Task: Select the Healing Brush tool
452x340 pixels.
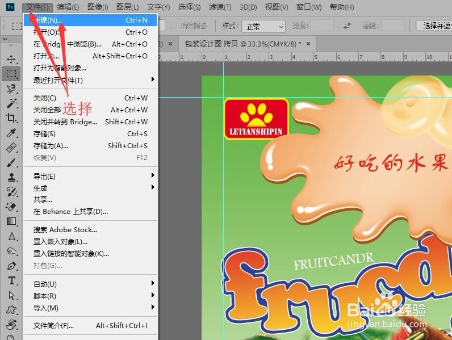Action: [11, 148]
